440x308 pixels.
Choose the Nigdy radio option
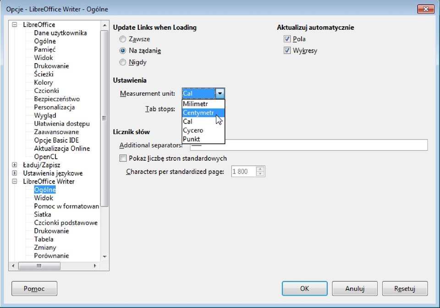tap(123, 62)
